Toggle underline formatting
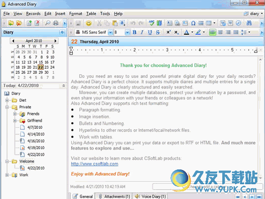The width and height of the screenshot is (265, 199). tap(150, 32)
